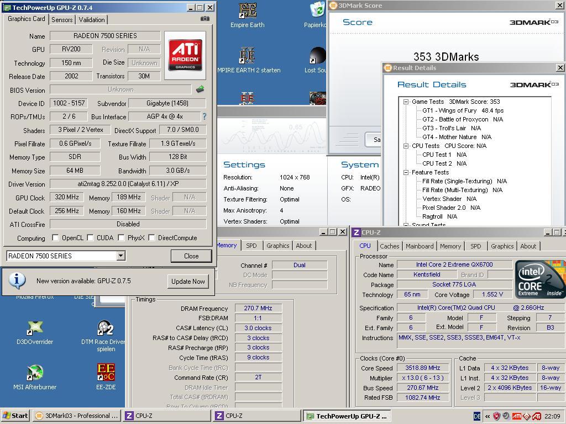The image size is (566, 424).
Task: Toggle the OpenCL checkbox
Action: pos(55,237)
